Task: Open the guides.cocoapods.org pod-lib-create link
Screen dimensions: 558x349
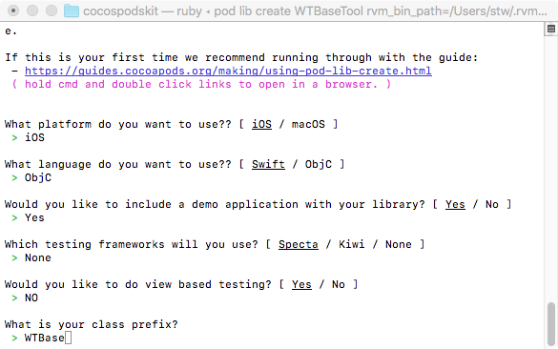Action: coord(228,71)
